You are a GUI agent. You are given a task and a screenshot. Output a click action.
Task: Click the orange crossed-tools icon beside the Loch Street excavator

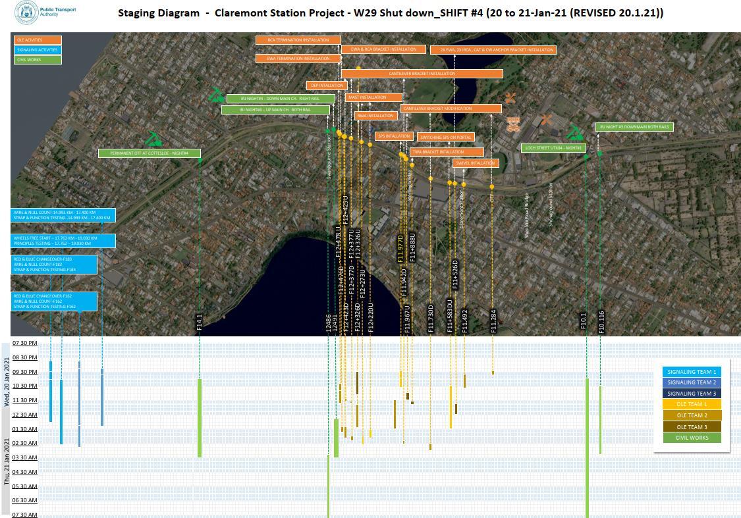(546, 119)
